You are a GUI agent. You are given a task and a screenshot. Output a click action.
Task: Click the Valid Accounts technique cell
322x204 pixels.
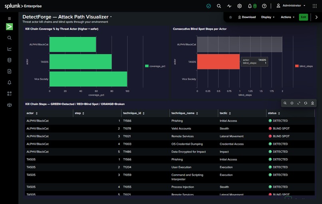coord(181,128)
